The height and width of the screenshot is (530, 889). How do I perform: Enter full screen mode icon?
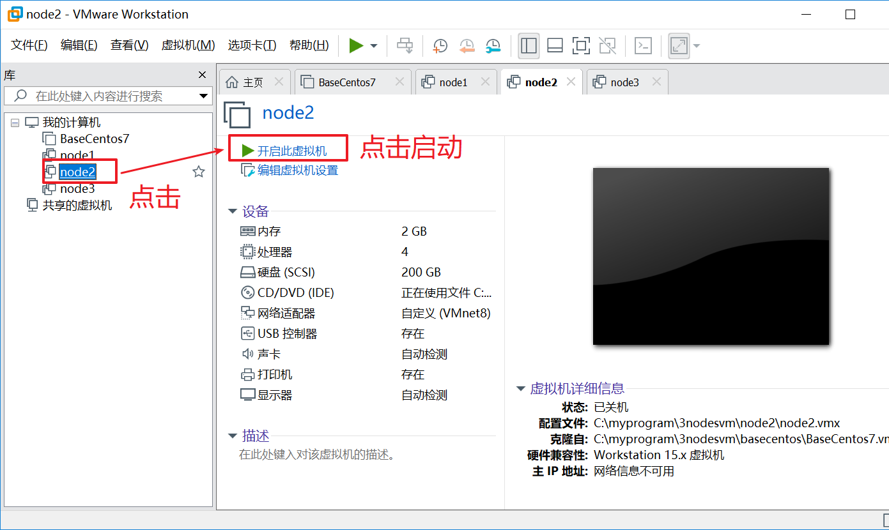(x=581, y=45)
